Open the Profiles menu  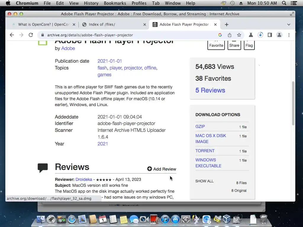tap(139, 3)
